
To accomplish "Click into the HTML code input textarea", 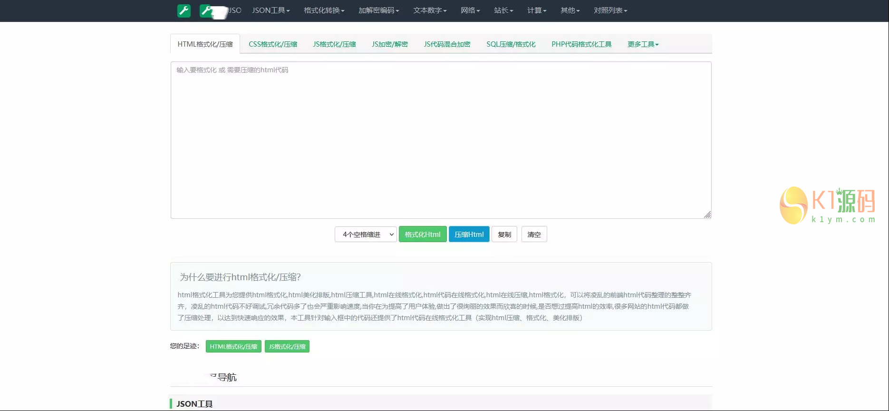I will point(441,140).
